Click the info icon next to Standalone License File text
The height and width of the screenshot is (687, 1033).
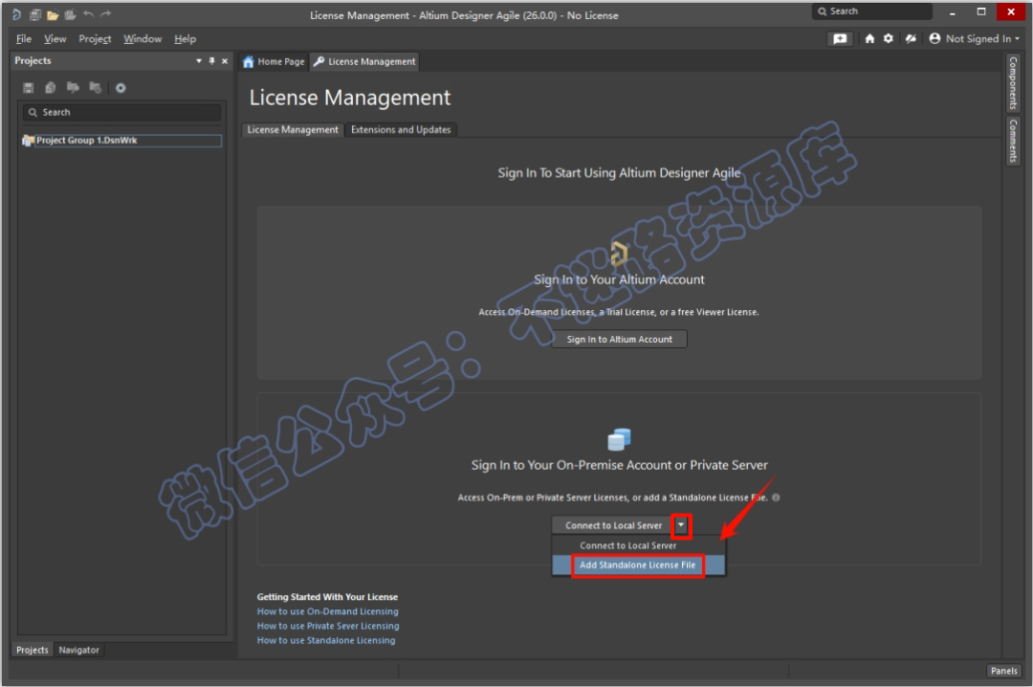(776, 498)
